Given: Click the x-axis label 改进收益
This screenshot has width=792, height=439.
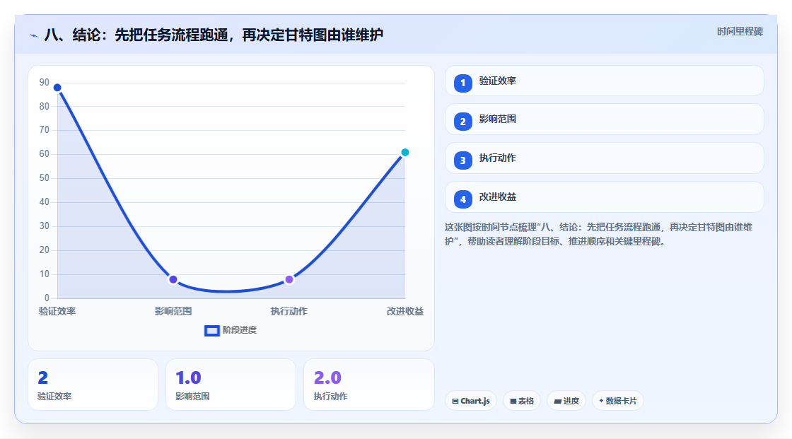Looking at the screenshot, I should pos(405,311).
